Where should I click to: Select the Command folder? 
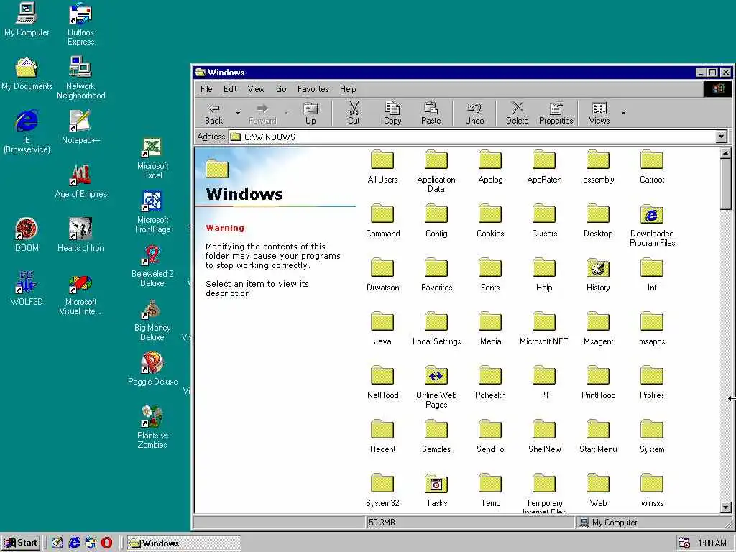[382, 221]
